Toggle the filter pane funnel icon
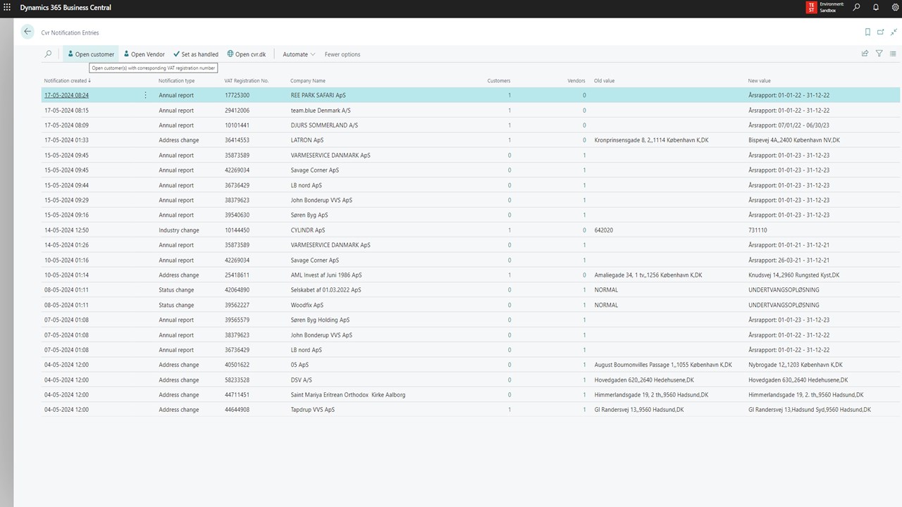 [x=879, y=54]
